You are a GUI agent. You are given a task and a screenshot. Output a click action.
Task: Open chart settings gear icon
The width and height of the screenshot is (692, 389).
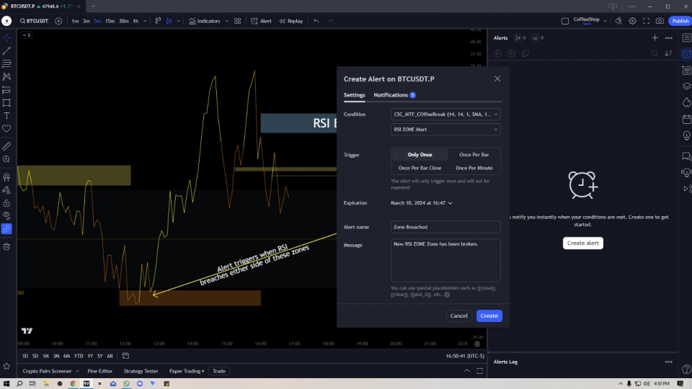[633, 21]
